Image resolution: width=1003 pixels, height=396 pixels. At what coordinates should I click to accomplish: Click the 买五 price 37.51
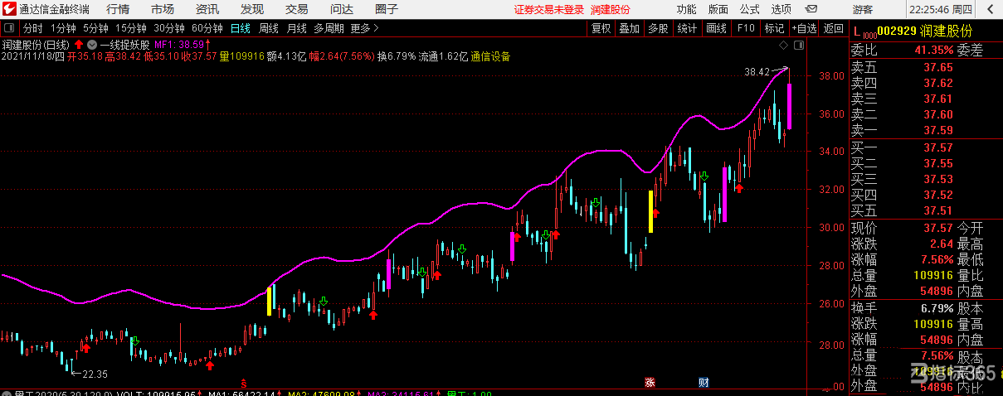(x=939, y=210)
